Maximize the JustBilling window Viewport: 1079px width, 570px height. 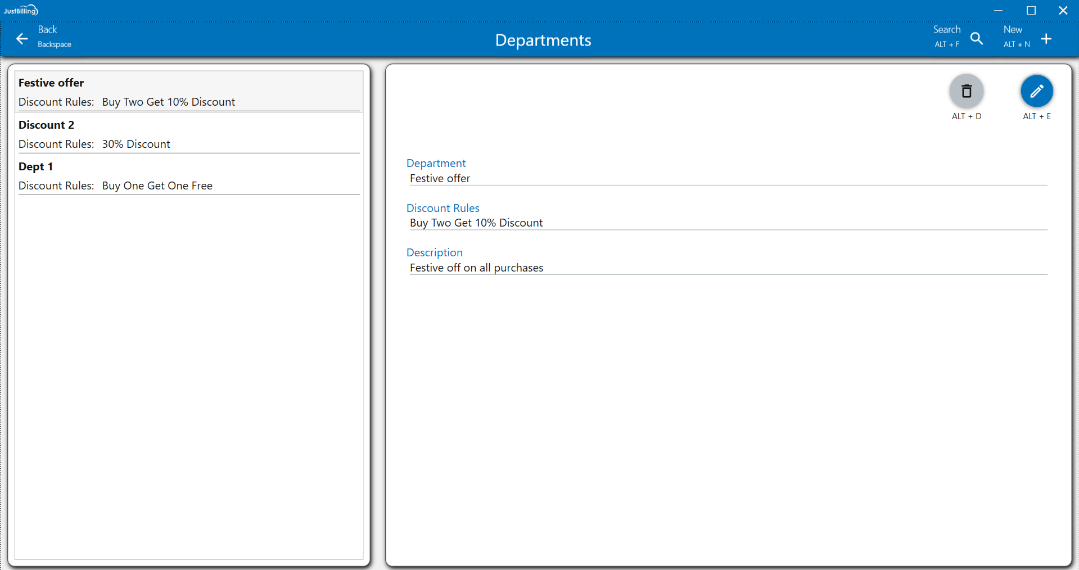(1031, 10)
